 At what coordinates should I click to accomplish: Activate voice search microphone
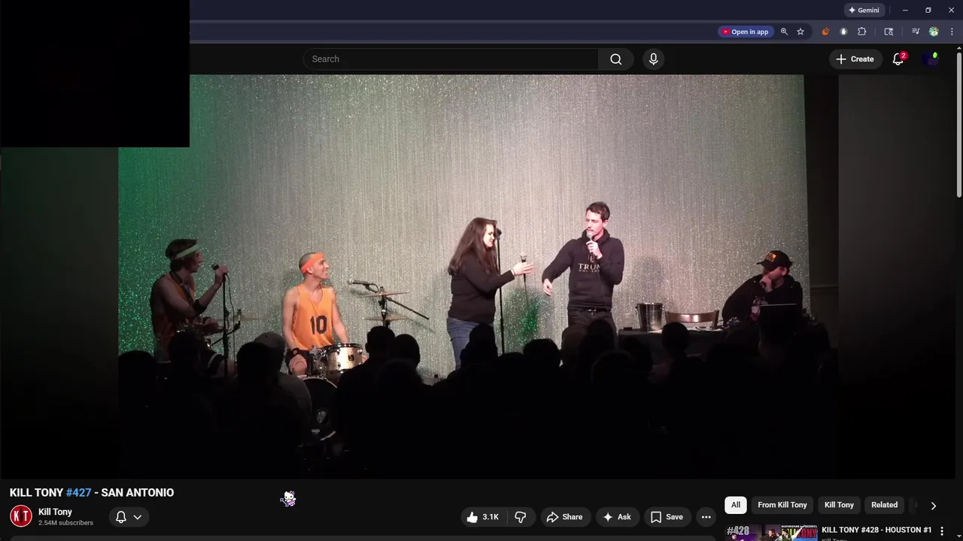pyautogui.click(x=653, y=59)
